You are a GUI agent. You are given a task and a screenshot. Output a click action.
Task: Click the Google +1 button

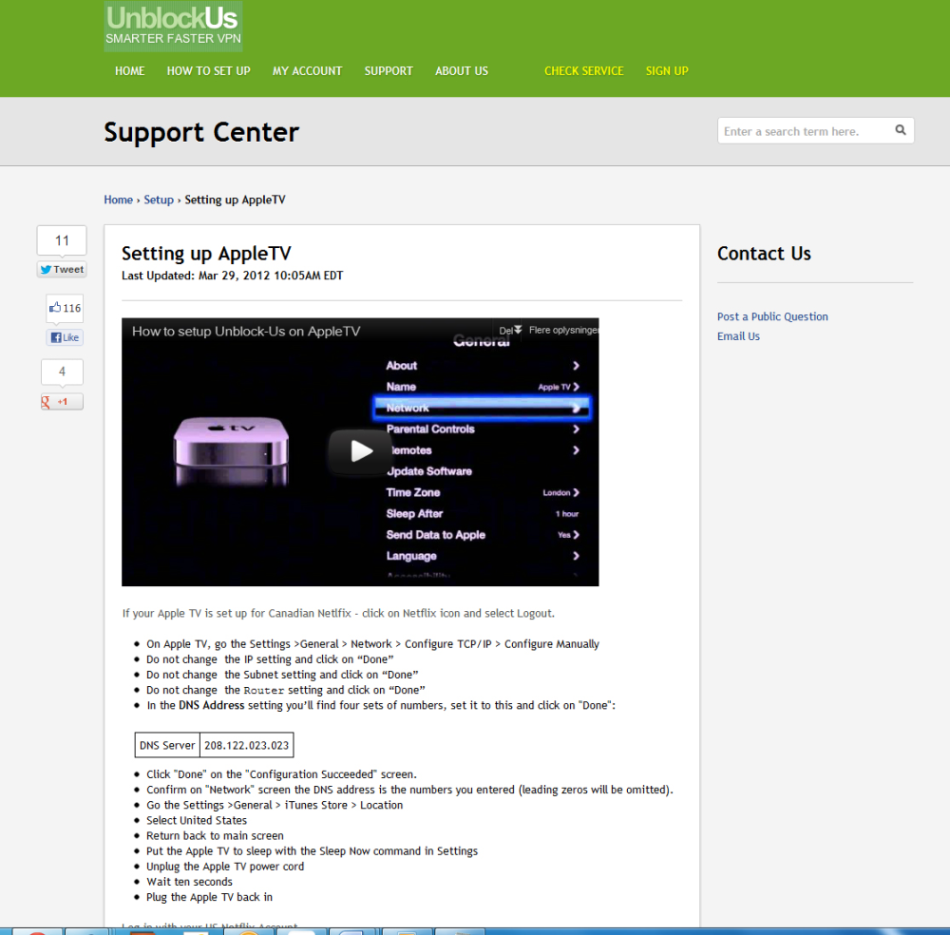(x=62, y=401)
